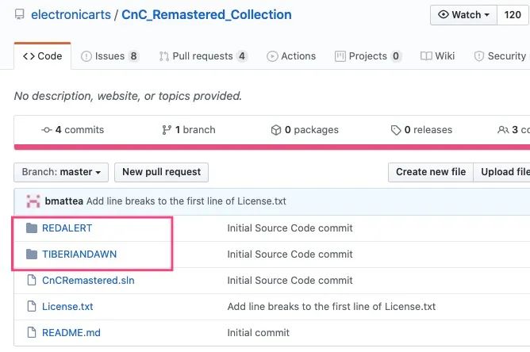Click the repository book icon beside electronicarts

point(19,15)
